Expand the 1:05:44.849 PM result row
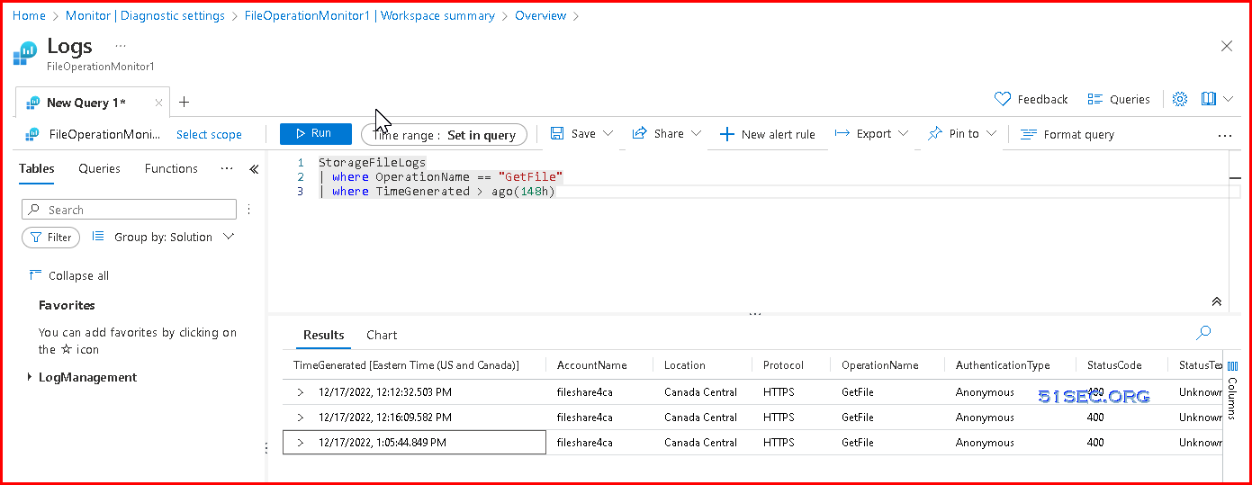Image resolution: width=1252 pixels, height=485 pixels. pos(301,443)
